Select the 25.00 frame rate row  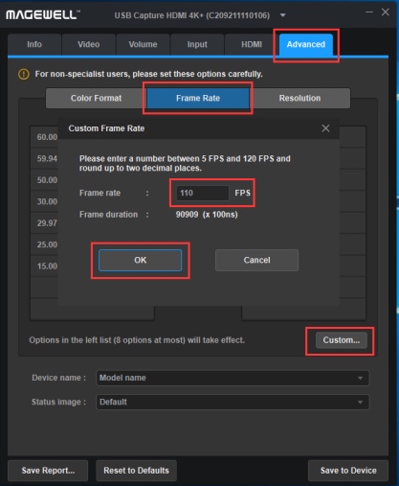coord(45,244)
